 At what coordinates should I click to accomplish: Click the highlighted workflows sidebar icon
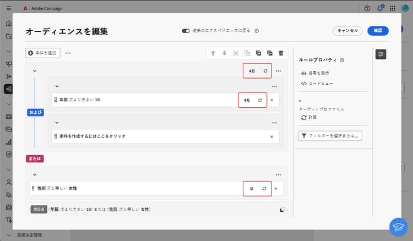tap(8, 89)
